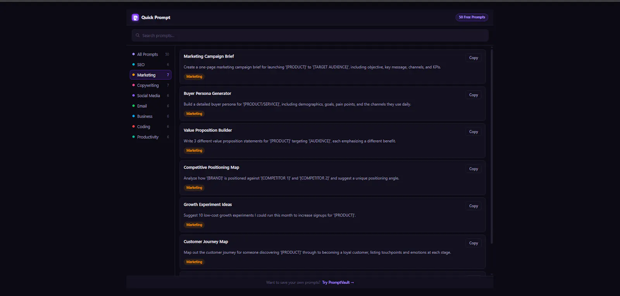Show All Prompts category
The width and height of the screenshot is (620, 296).
click(151, 54)
